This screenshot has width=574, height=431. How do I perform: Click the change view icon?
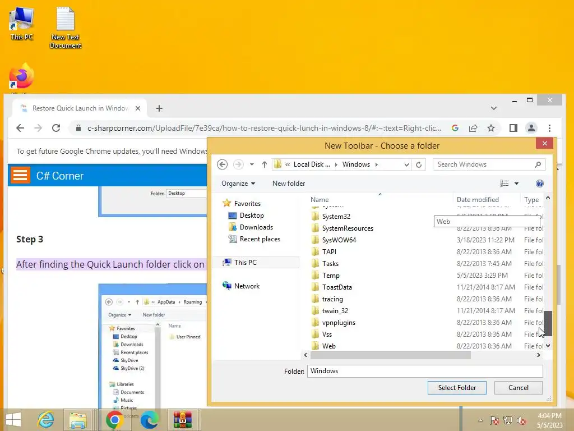coord(504,184)
